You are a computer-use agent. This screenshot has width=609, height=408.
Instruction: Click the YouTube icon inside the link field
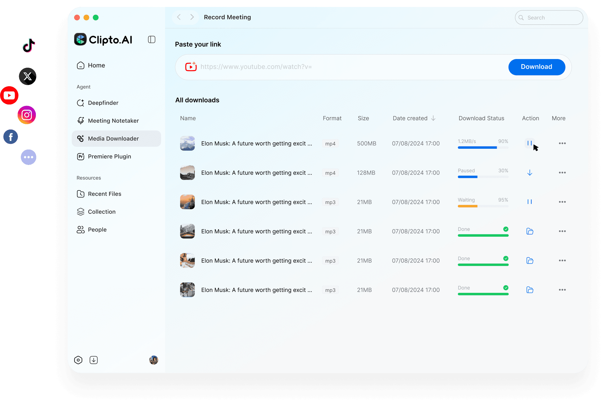[x=191, y=67]
